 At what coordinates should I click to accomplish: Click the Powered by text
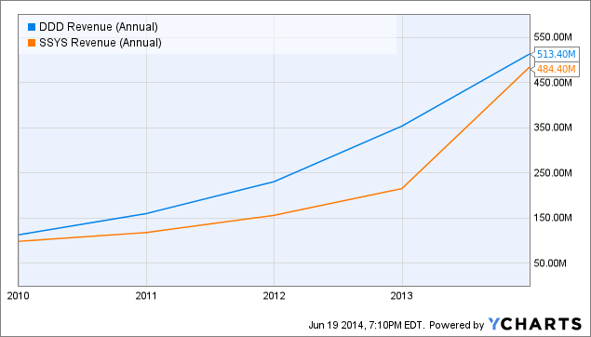[456, 325]
